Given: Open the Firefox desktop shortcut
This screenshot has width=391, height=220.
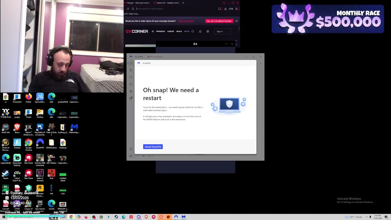Looking at the screenshot, I should click(x=28, y=98).
